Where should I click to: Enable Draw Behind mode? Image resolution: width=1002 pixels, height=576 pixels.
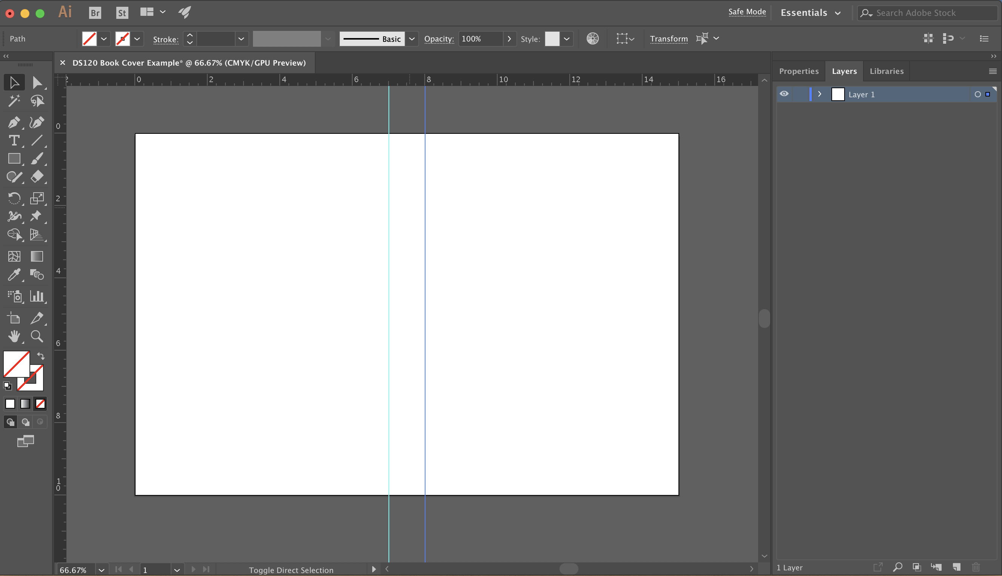[x=25, y=422]
